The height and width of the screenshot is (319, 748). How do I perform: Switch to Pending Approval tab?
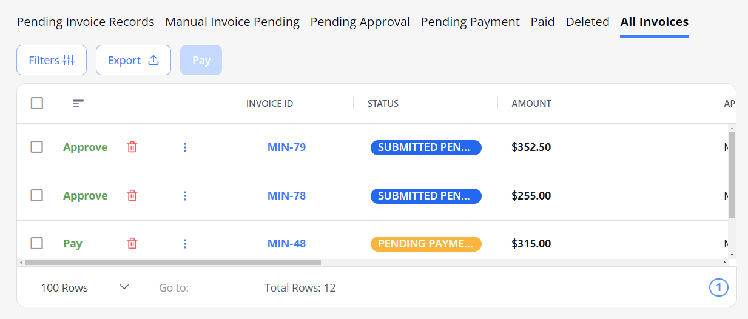(360, 22)
